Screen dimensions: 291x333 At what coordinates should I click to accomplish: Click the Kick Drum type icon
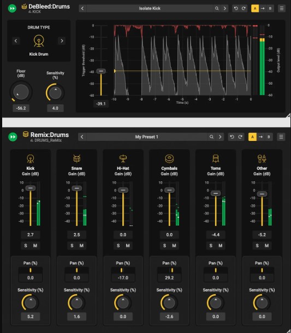pos(39,41)
